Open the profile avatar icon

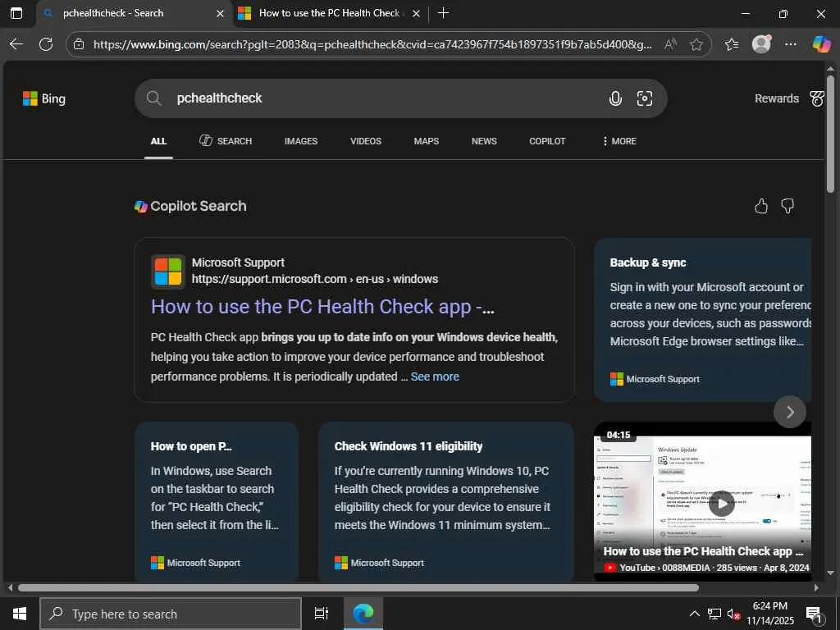pos(761,44)
